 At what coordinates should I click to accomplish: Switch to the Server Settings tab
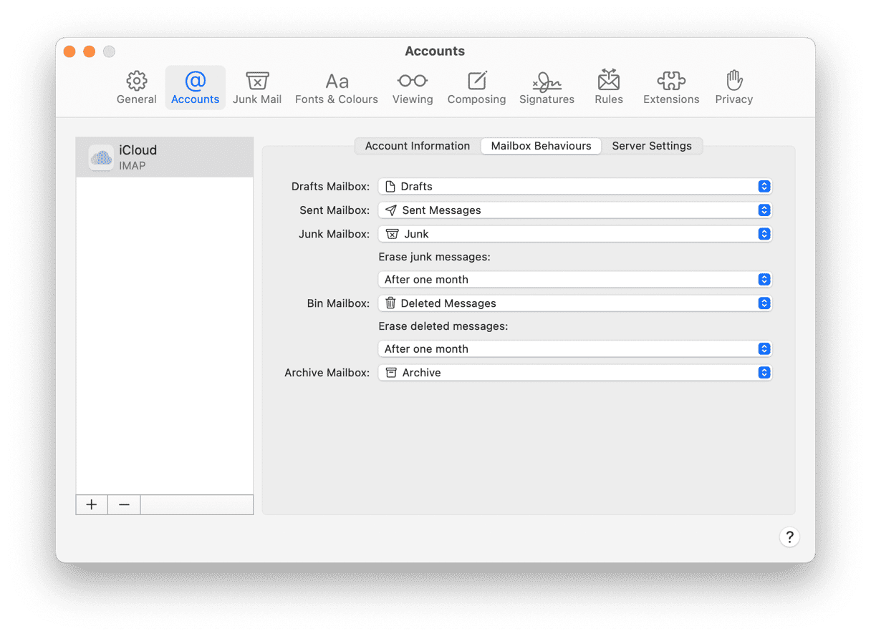(x=651, y=146)
